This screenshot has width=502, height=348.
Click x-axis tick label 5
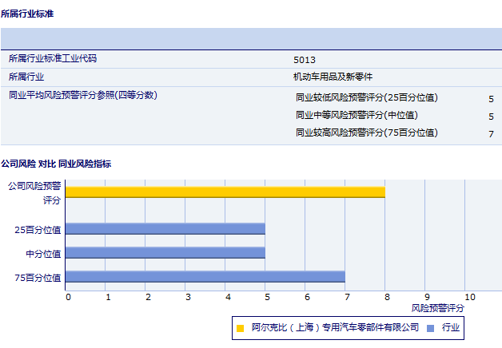coord(267,297)
